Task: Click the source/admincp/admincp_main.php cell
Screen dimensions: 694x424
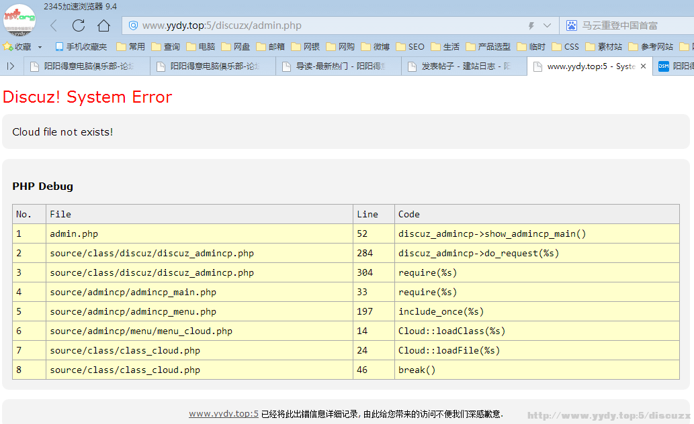Action: pyautogui.click(x=199, y=292)
